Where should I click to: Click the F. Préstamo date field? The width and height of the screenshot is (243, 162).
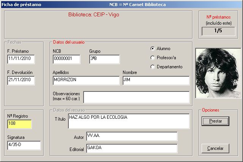(x=21, y=59)
